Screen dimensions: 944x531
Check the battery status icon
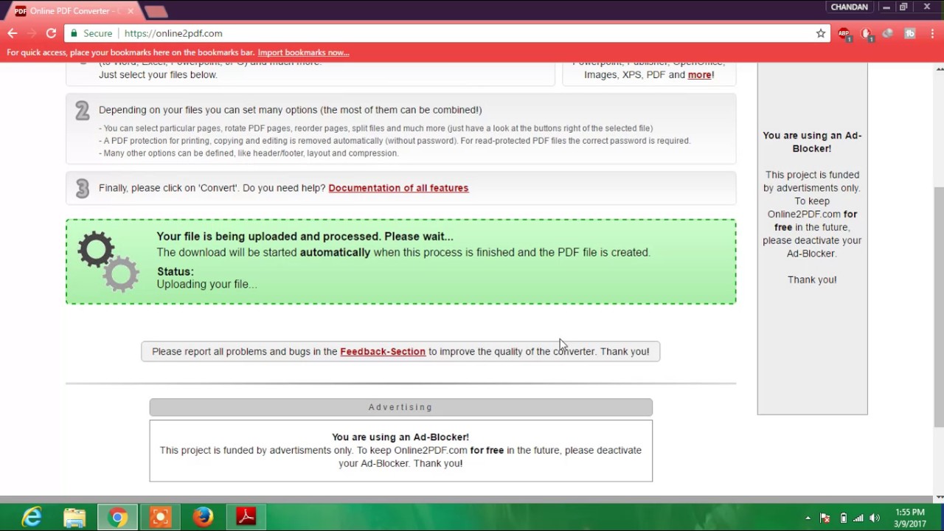[x=844, y=518]
